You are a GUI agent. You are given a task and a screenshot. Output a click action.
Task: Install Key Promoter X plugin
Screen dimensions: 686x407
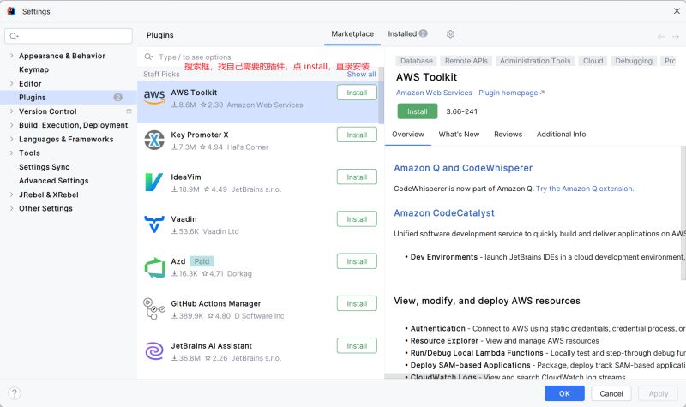pos(357,135)
